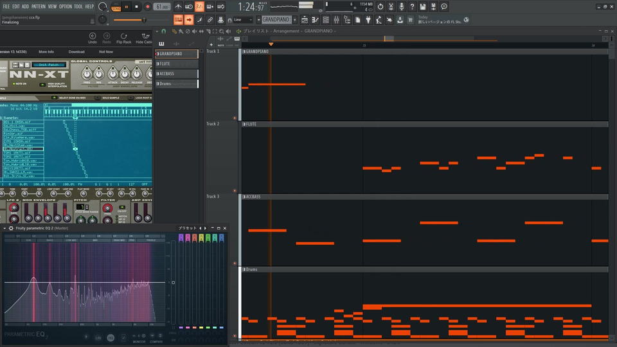
Task: Open the GRANDPIANO clip menu on Track 1
Action: (244, 51)
